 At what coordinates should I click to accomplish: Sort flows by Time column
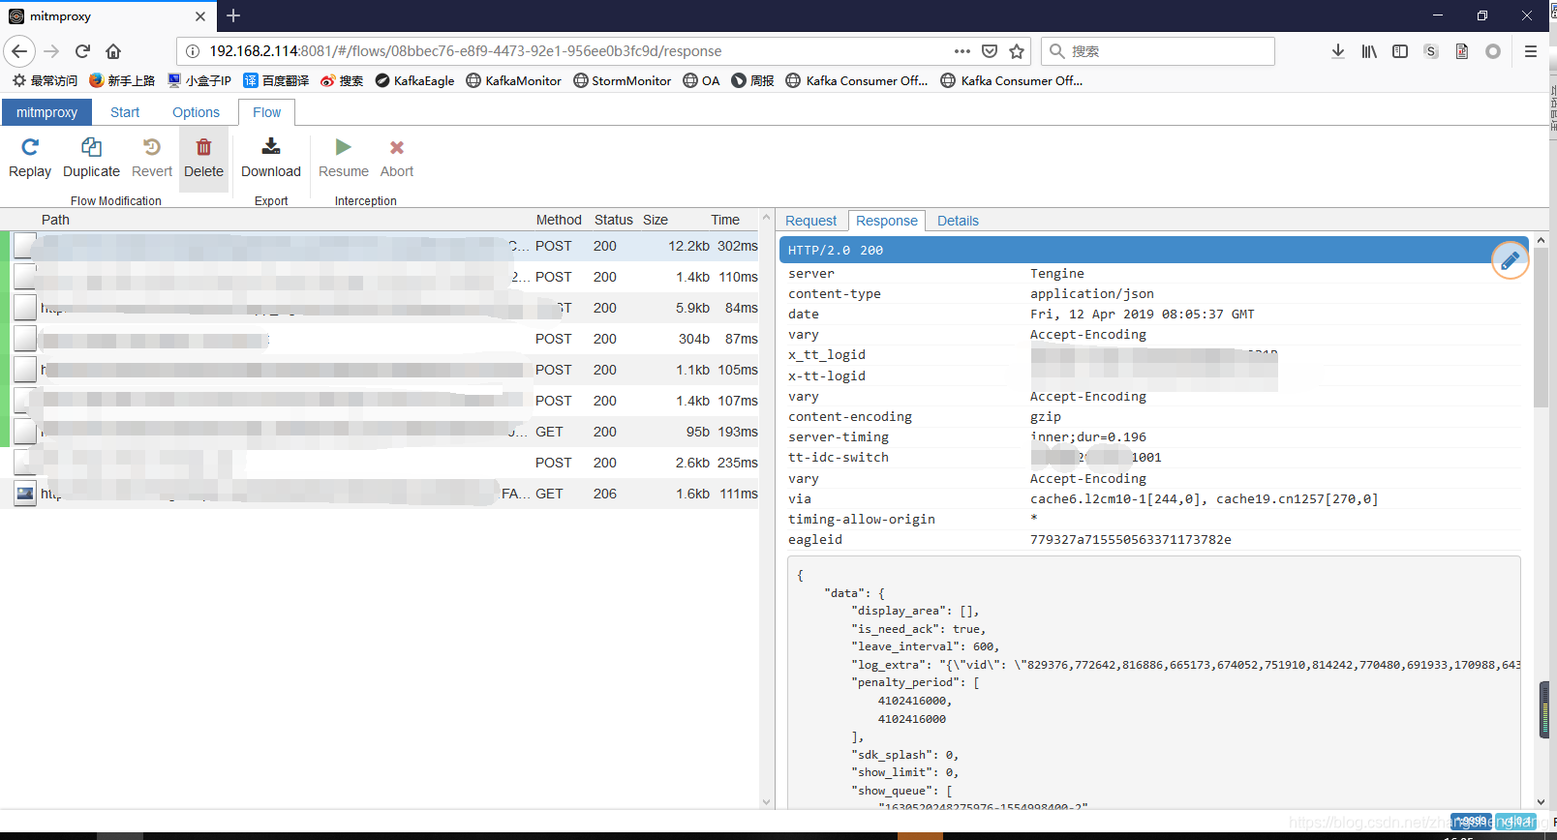click(725, 220)
